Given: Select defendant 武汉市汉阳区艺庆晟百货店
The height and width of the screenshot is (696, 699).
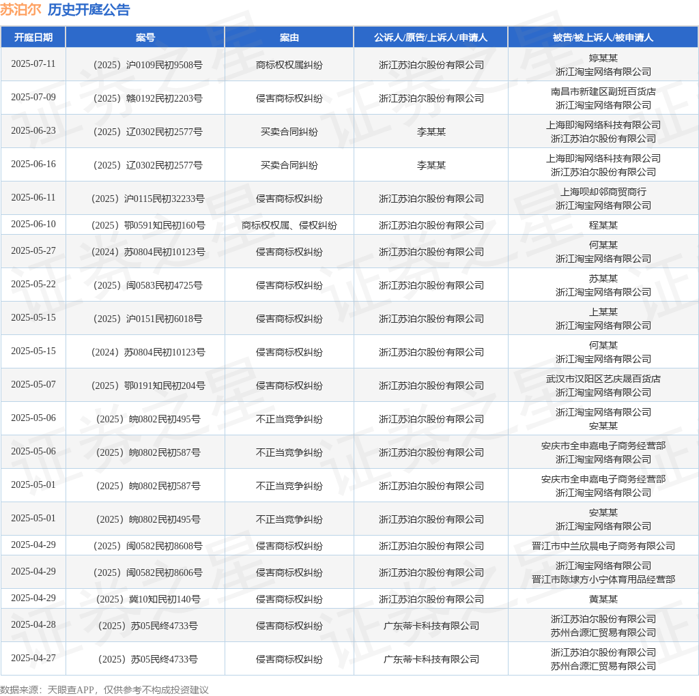Looking at the screenshot, I should pyautogui.click(x=603, y=379).
